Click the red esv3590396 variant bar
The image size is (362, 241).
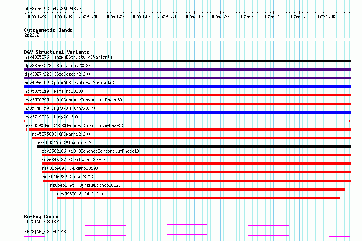coord(189,129)
